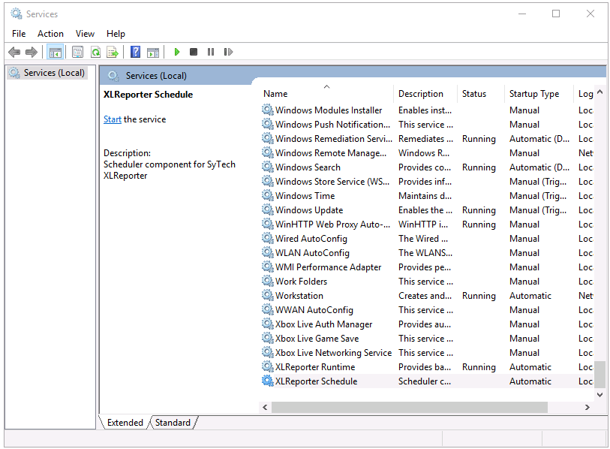Select the Xbox Live Networking Service row
This screenshot has height=449, width=610.
427,352
